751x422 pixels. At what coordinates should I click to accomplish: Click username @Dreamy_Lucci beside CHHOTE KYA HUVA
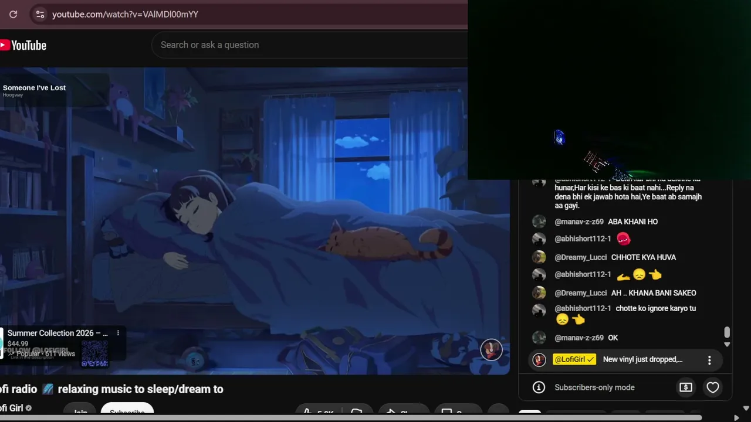click(581, 257)
